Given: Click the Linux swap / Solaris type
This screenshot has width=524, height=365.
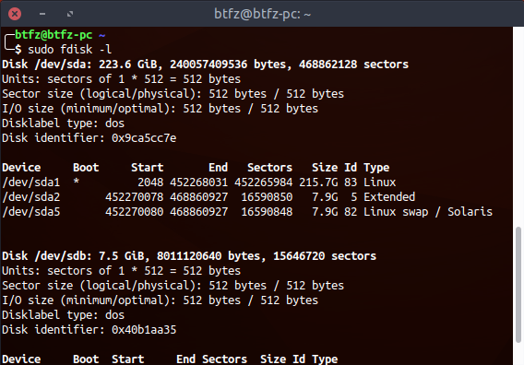Looking at the screenshot, I should (x=428, y=212).
